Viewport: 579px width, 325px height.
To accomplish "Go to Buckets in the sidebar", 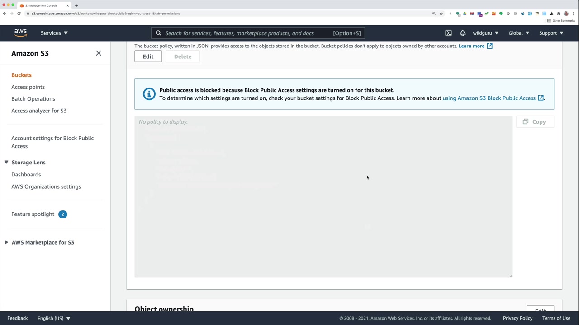I will click(x=21, y=75).
